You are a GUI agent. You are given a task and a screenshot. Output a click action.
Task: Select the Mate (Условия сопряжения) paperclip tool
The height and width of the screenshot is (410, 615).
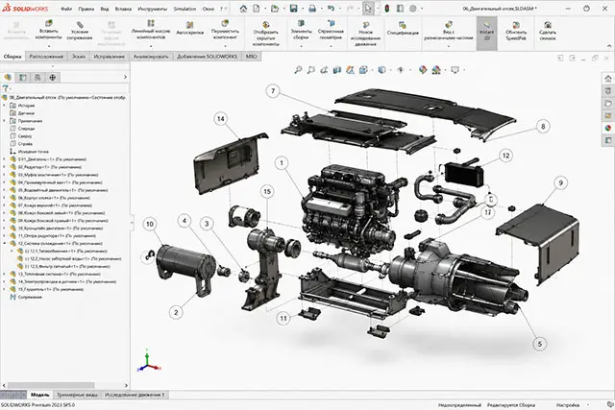tap(80, 31)
